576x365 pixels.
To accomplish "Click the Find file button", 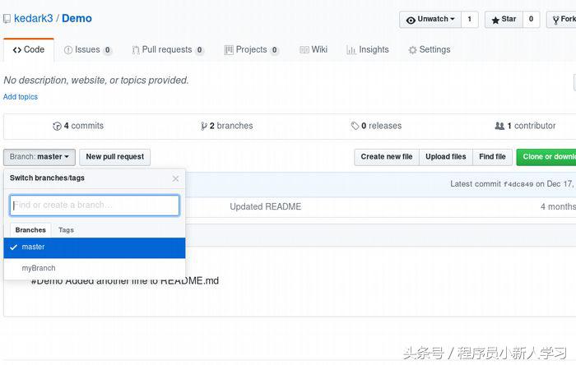I will click(x=492, y=157).
